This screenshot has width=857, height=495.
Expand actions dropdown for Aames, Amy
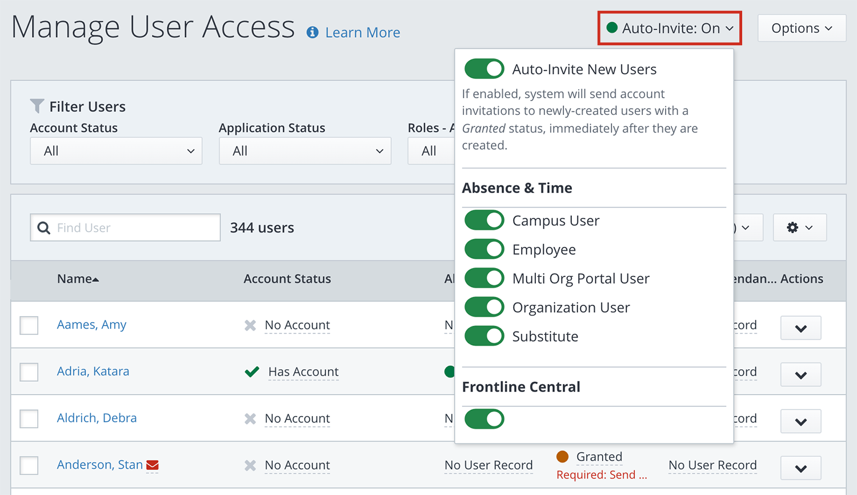click(800, 328)
